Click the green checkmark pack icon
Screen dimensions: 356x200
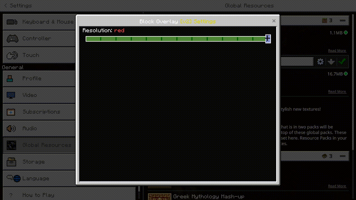(342, 62)
